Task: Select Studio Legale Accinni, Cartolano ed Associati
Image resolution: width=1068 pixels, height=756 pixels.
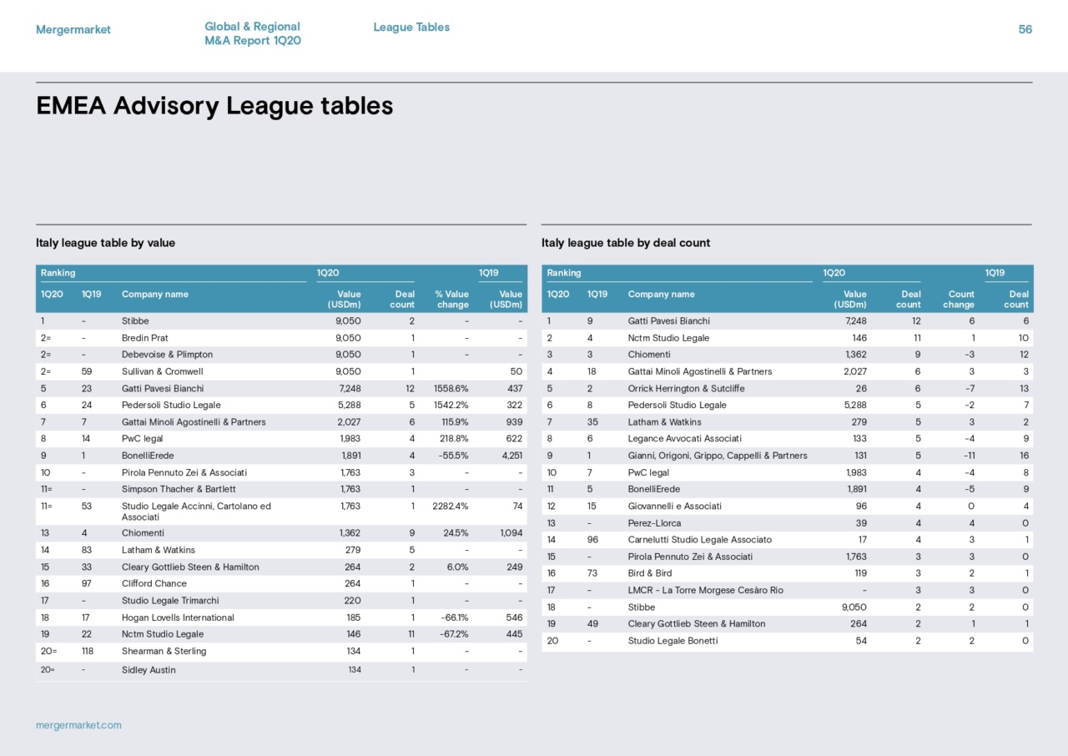Action: click(x=197, y=512)
